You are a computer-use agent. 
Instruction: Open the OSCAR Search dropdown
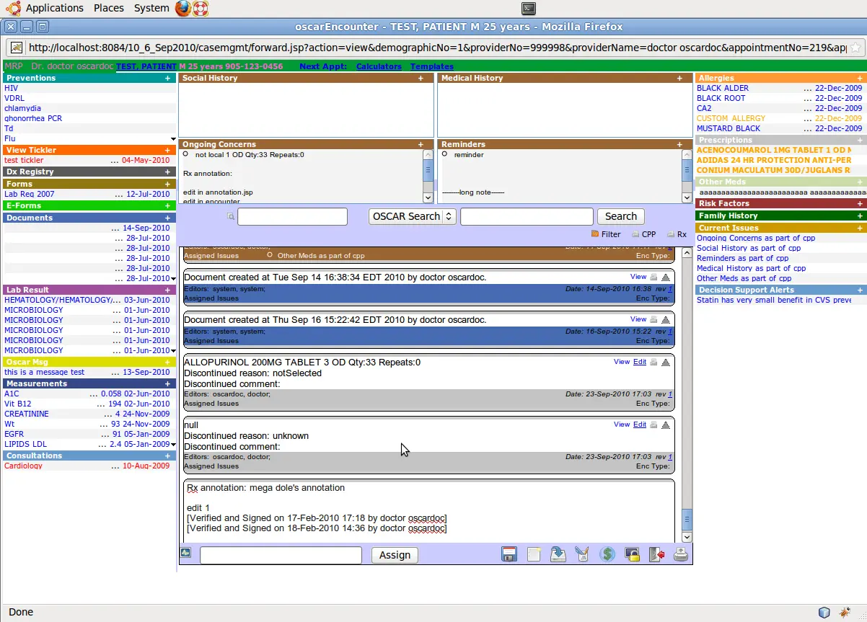[x=412, y=216]
